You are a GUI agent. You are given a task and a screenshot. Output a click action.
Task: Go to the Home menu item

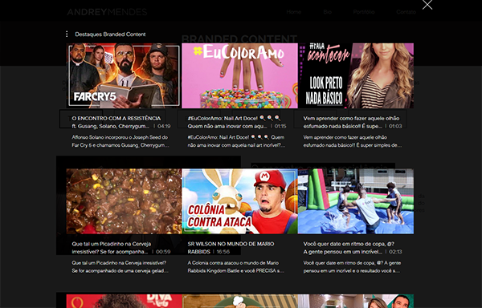293,12
